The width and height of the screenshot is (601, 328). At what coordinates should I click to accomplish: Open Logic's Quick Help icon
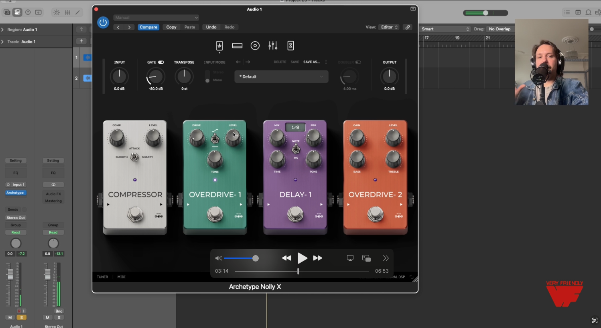click(x=28, y=12)
